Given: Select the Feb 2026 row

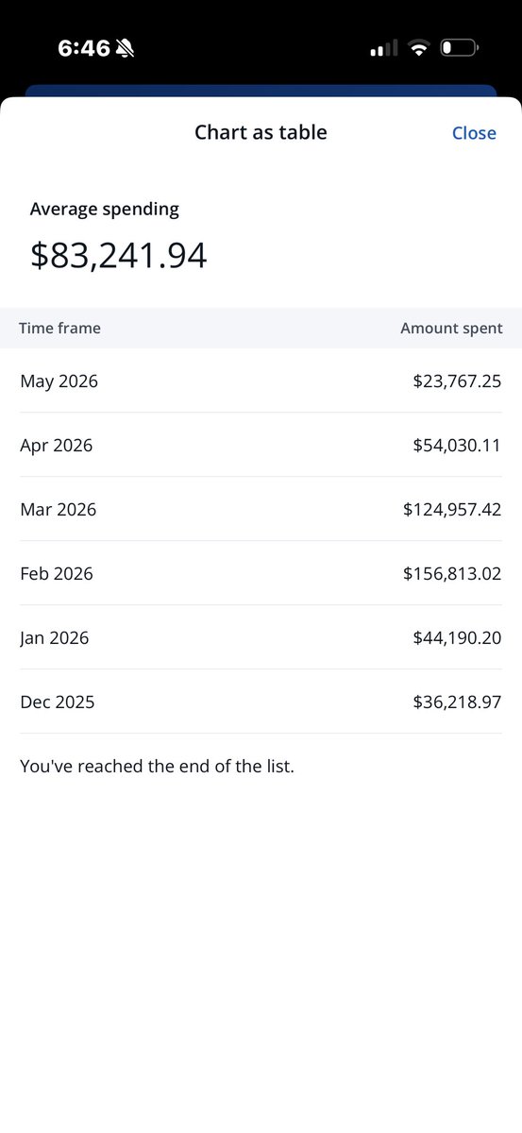Looking at the screenshot, I should (261, 573).
